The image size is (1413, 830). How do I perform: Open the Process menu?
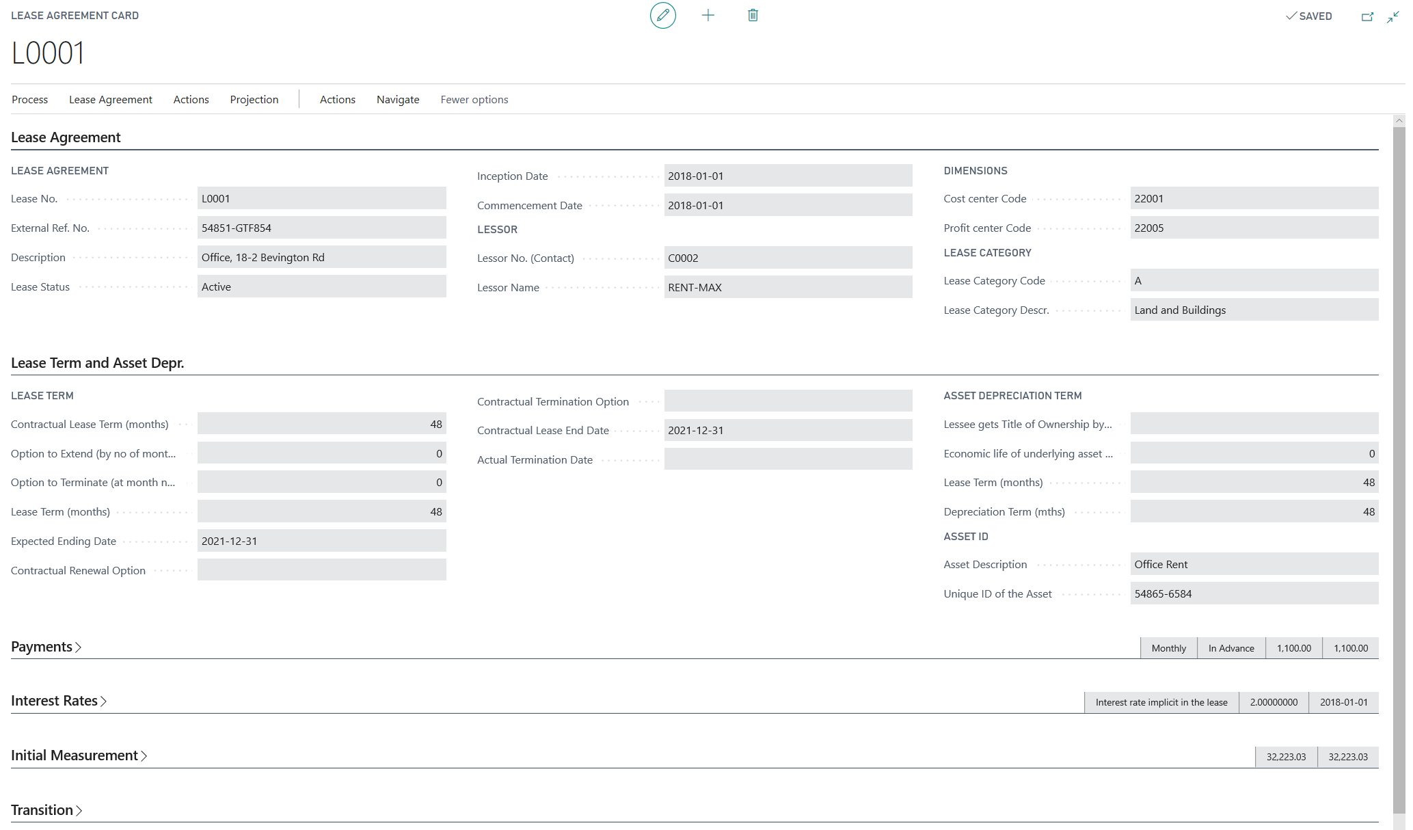pos(29,99)
